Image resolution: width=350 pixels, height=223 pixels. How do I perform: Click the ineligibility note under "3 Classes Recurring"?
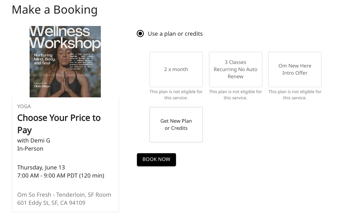(235, 95)
